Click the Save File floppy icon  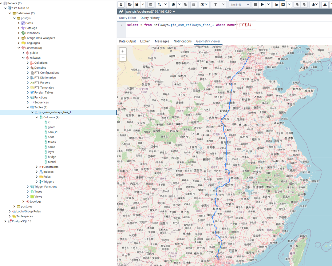[137, 4]
